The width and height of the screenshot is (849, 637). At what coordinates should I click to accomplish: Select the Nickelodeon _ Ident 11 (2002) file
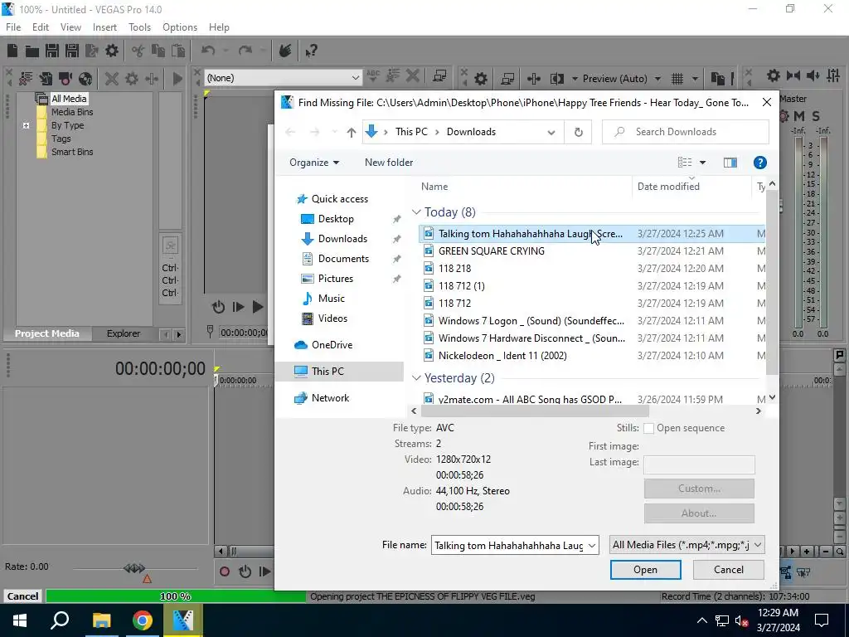502,356
